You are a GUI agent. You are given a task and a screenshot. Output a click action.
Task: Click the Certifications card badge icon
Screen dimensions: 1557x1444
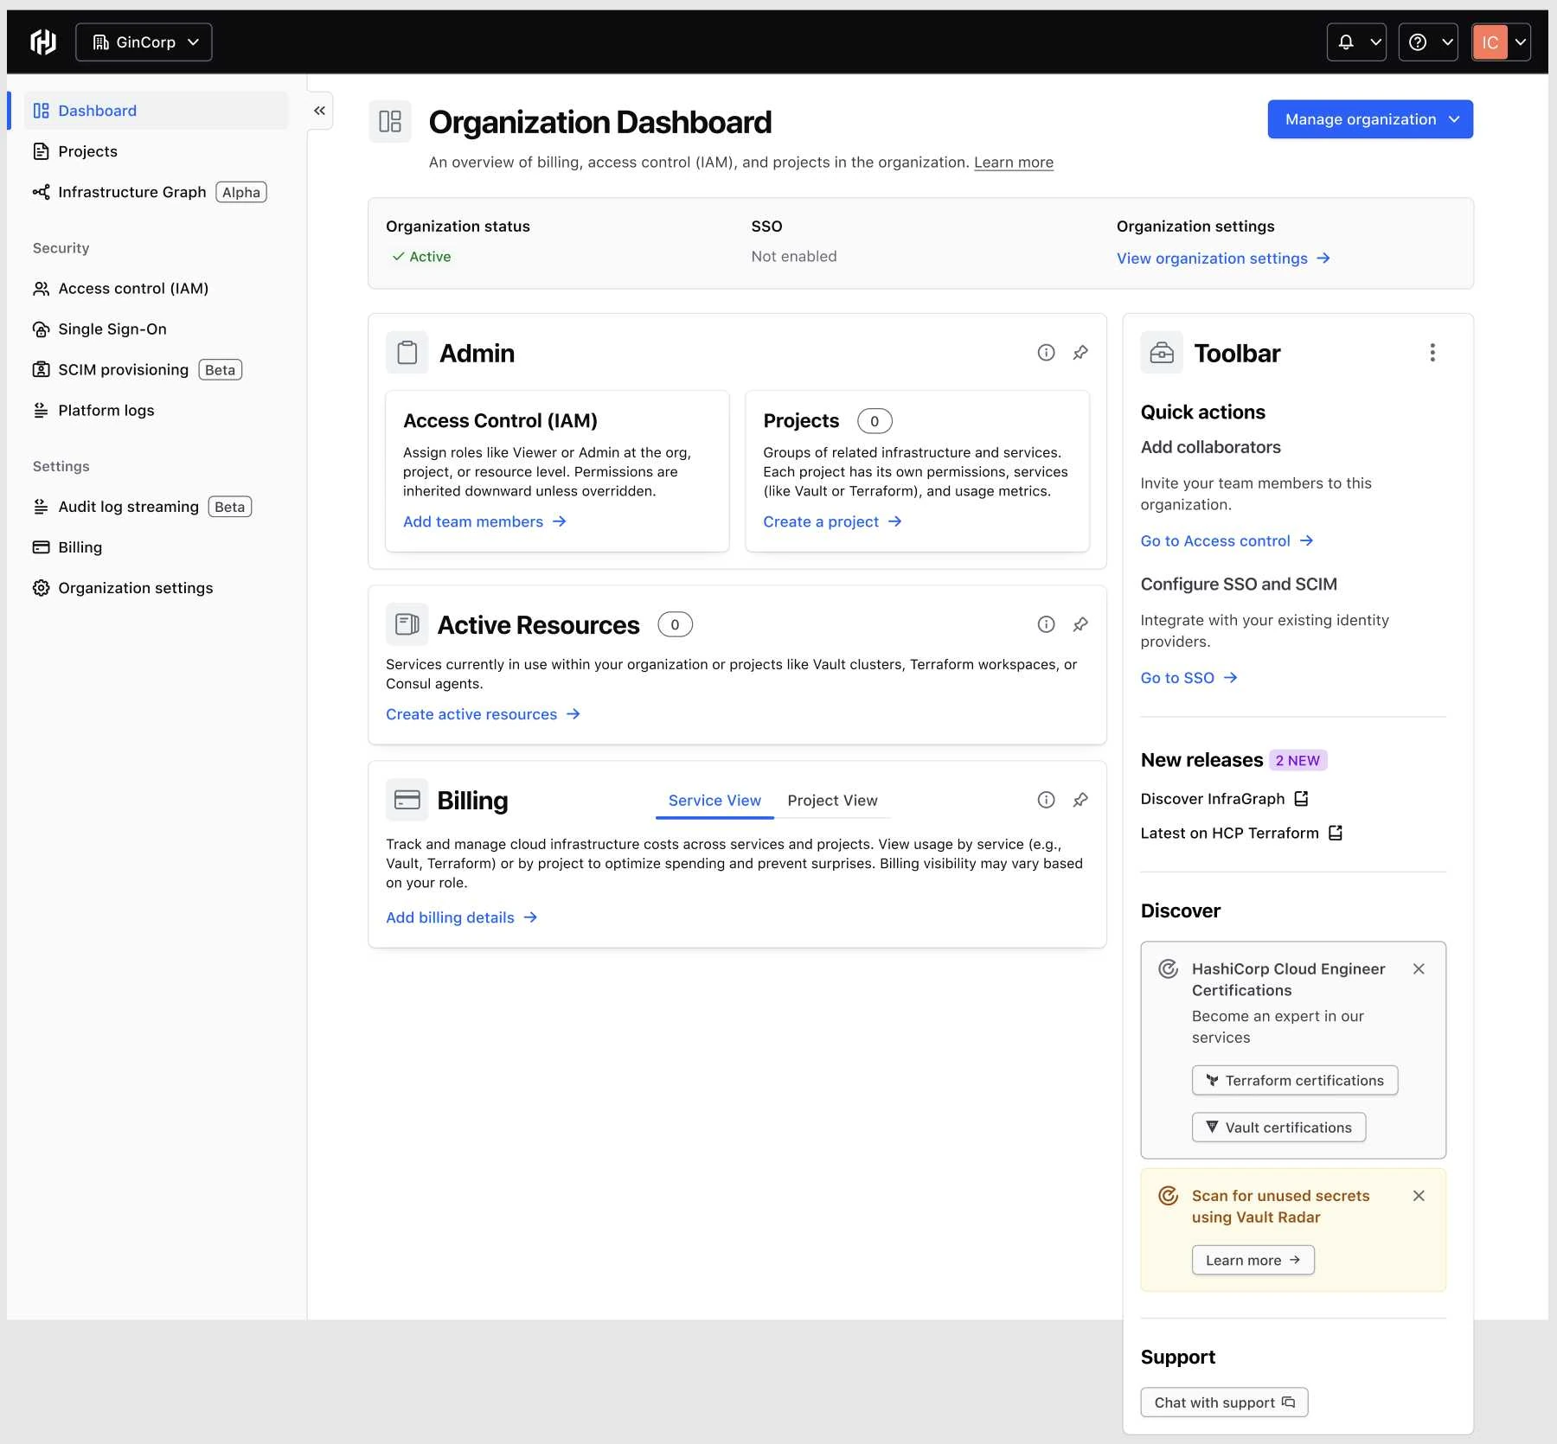pos(1169,969)
